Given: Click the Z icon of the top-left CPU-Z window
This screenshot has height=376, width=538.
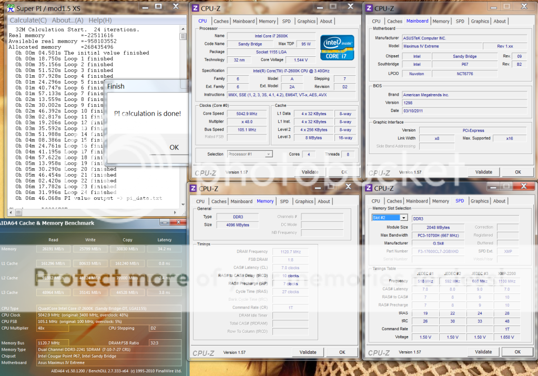Looking at the screenshot, I should coord(195,8).
